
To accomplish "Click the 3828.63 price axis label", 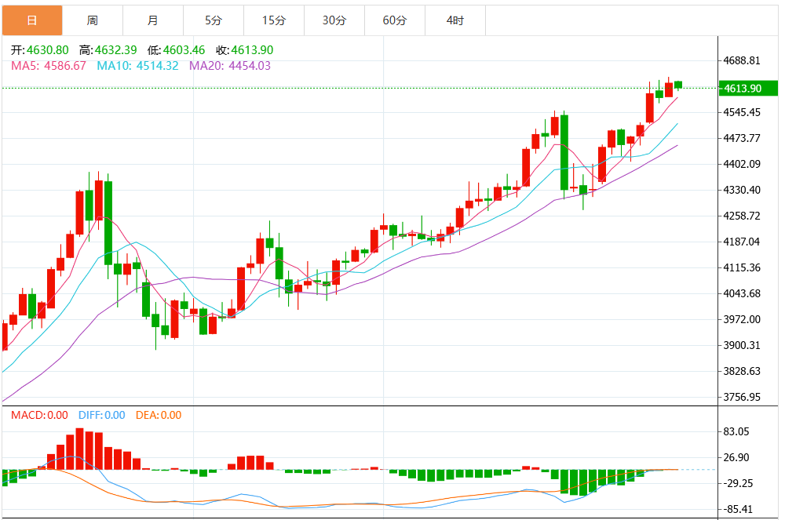I will coord(742,372).
